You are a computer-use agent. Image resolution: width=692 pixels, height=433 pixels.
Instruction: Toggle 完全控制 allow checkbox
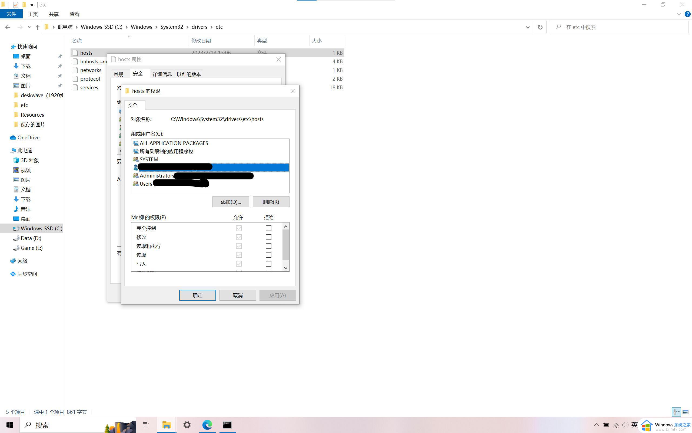click(239, 228)
